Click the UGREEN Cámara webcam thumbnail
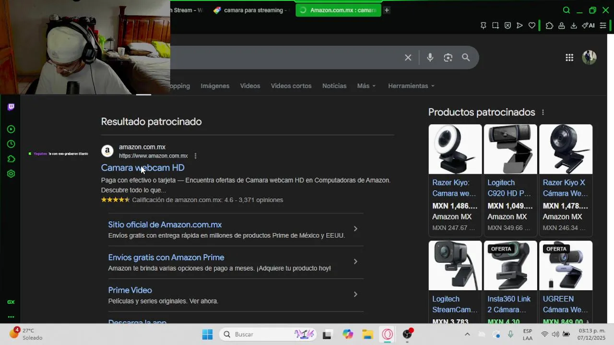The width and height of the screenshot is (614, 345). 566,265
